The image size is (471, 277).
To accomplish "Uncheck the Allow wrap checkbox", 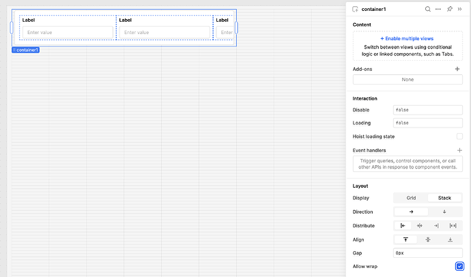I will coord(459,266).
